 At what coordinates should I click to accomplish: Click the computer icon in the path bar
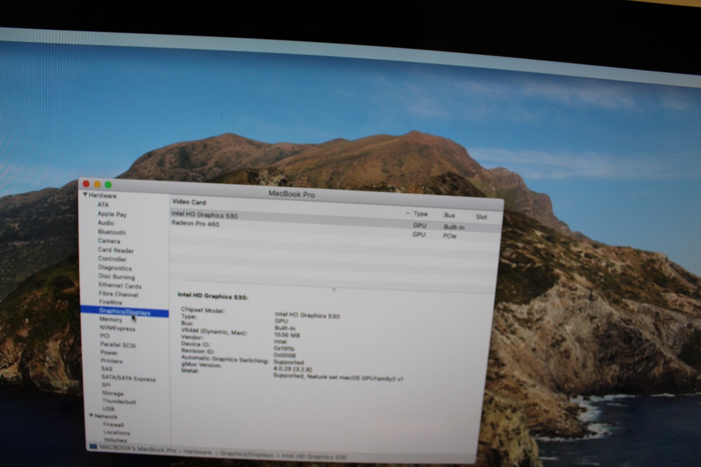click(x=93, y=446)
